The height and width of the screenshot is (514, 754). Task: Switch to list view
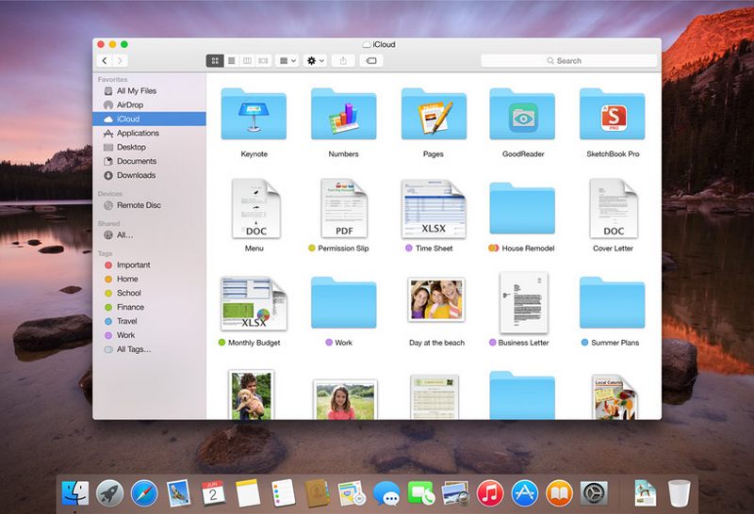pos(231,60)
